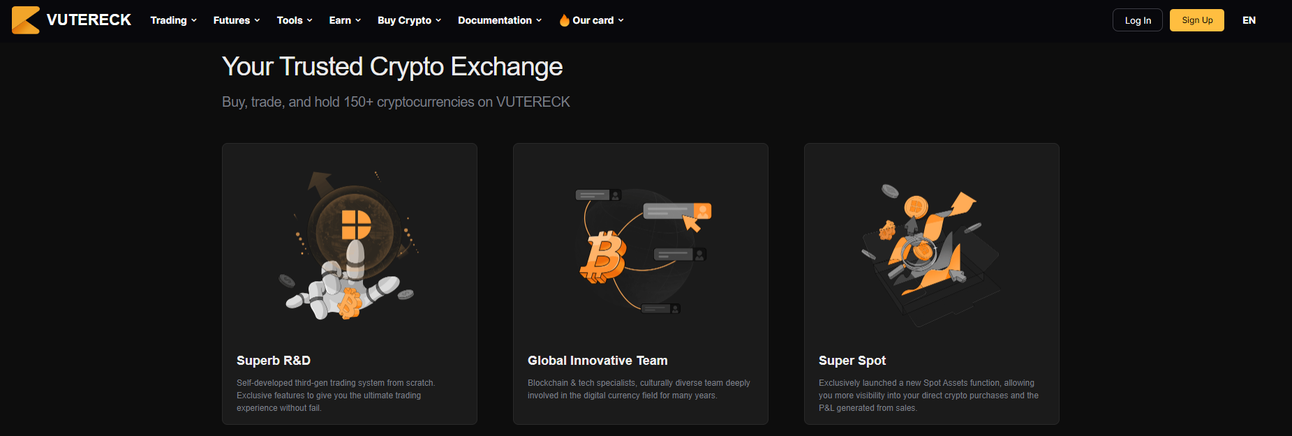Switch language via the EN selector

[1249, 20]
